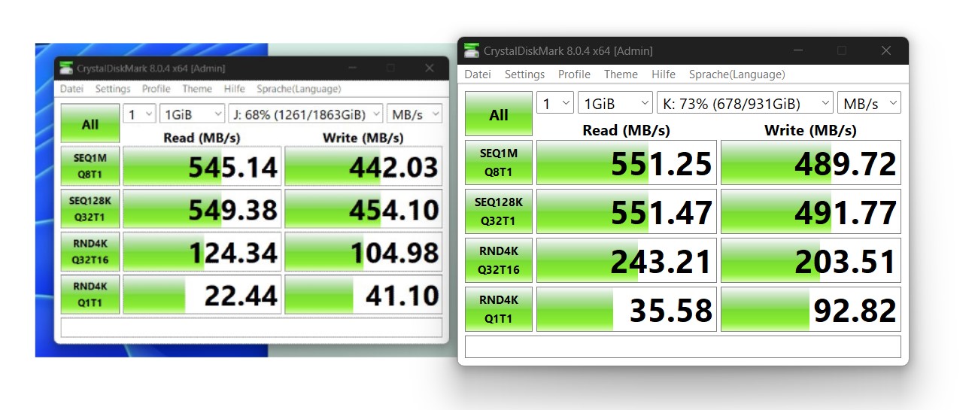The width and height of the screenshot is (978, 410).
Task: Click the 545.14 read result in left window
Action: (202, 166)
